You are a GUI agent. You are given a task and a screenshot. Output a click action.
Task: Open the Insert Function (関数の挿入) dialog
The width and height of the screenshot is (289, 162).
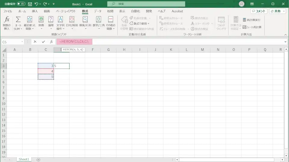tap(7, 23)
